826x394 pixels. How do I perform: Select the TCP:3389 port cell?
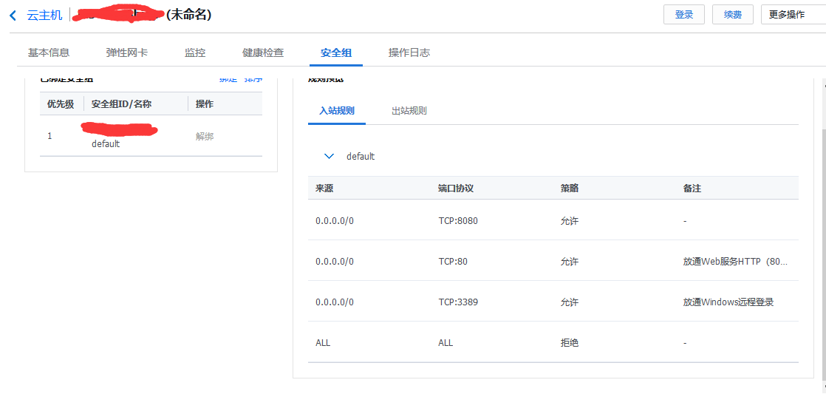(x=458, y=302)
